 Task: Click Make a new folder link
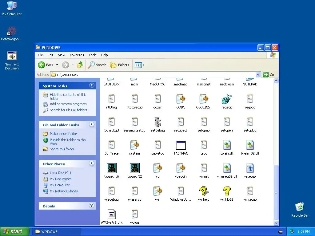(x=63, y=134)
